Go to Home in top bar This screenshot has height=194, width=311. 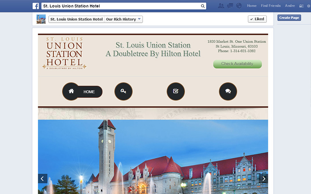(x=252, y=6)
